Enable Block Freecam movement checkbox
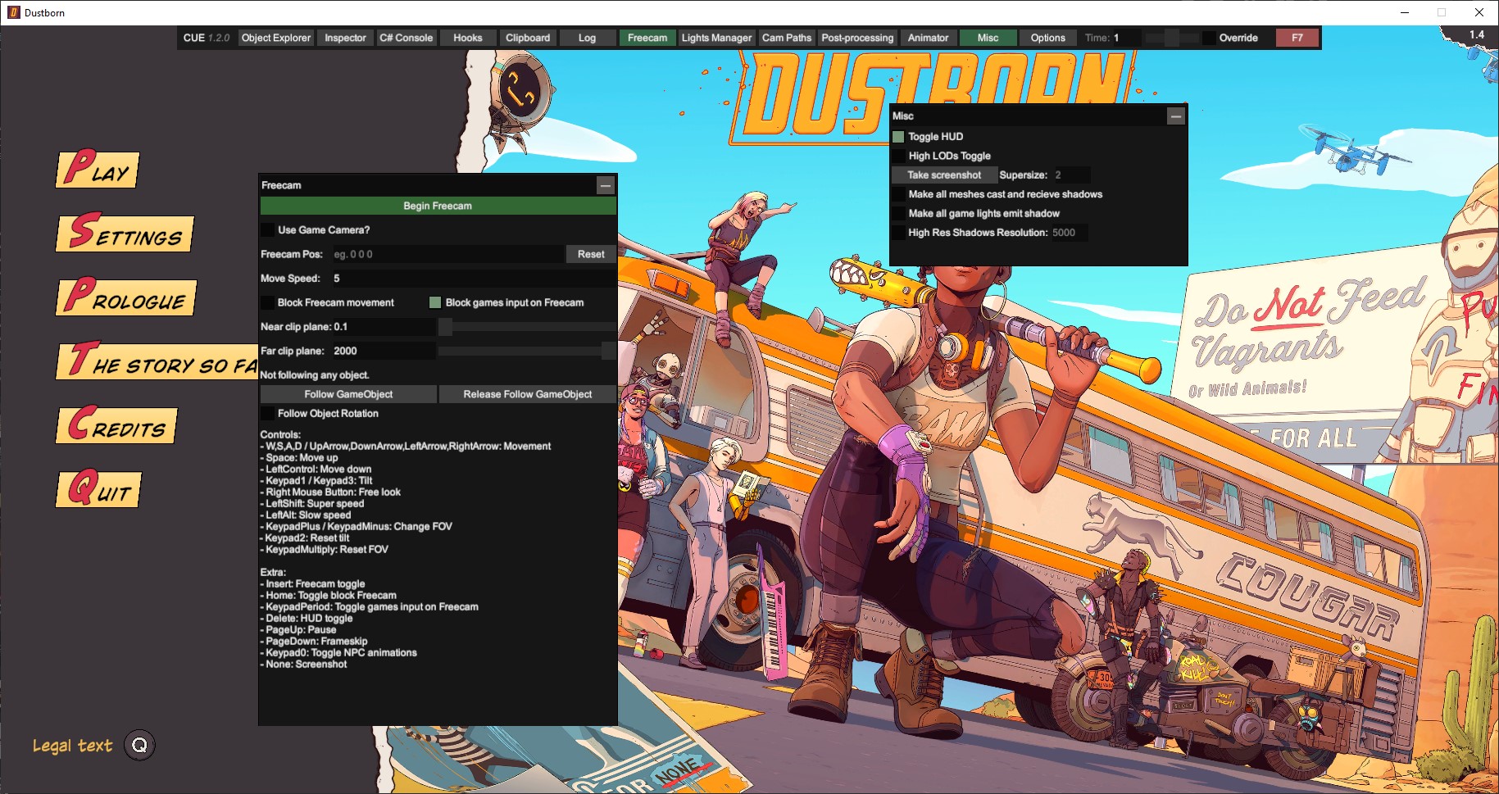Image resolution: width=1499 pixels, height=794 pixels. [x=267, y=303]
